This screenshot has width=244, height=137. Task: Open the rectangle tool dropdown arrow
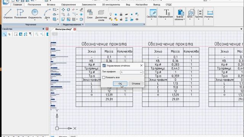[x=58, y=10]
